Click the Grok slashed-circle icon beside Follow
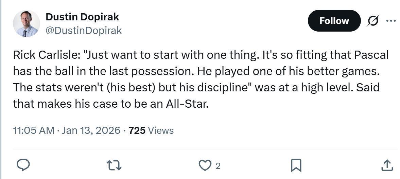The width and height of the screenshot is (400, 179). click(373, 21)
